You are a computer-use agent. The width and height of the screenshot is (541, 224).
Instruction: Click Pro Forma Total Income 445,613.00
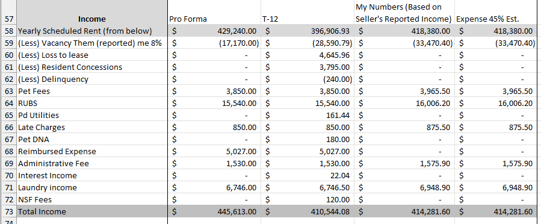tap(214, 211)
